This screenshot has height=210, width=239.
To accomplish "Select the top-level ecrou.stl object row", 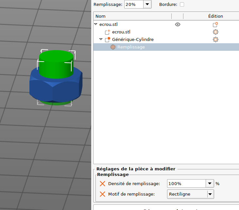I will pos(166,24).
